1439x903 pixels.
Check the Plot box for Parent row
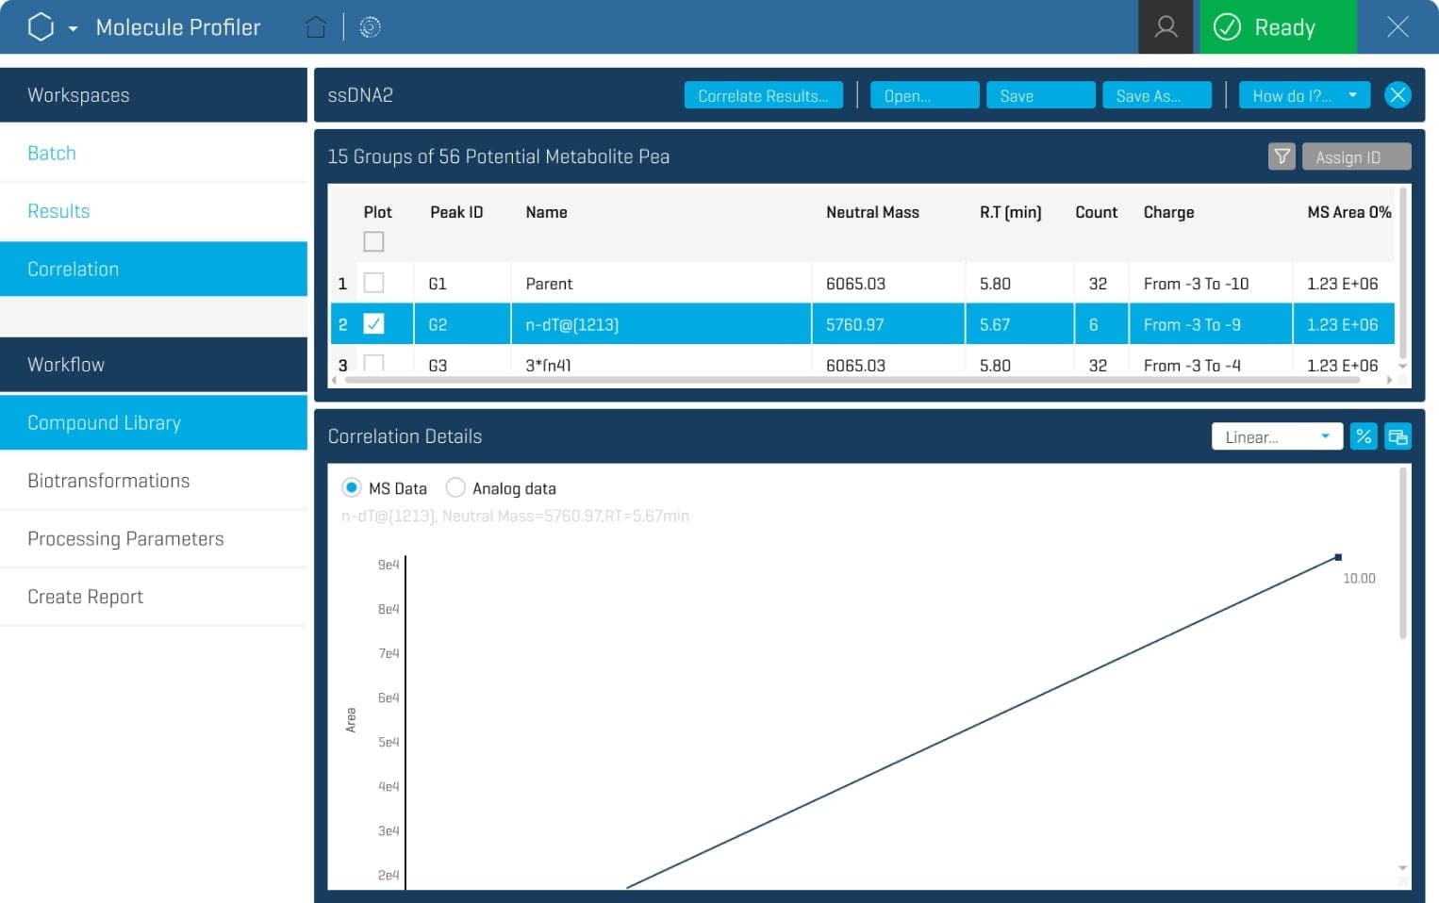pos(373,283)
